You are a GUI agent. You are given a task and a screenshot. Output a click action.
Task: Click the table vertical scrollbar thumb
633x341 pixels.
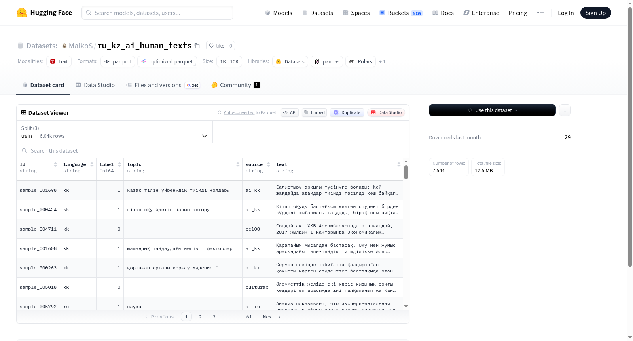tap(406, 172)
